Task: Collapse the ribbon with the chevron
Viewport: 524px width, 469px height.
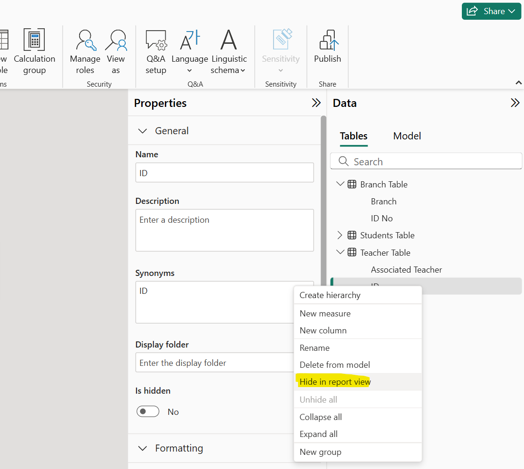Action: pyautogui.click(x=518, y=82)
